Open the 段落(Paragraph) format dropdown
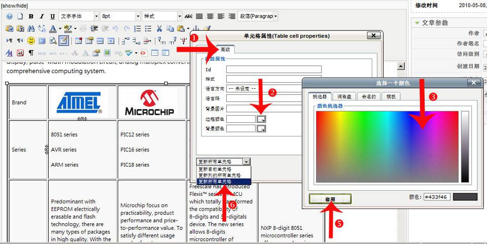 (258, 16)
